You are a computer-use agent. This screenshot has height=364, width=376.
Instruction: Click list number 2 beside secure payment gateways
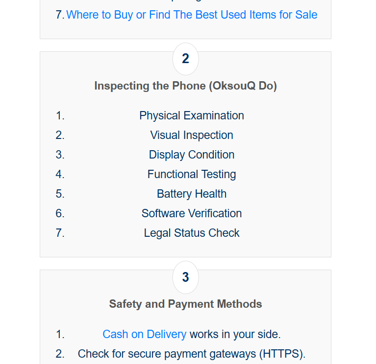[x=60, y=354]
